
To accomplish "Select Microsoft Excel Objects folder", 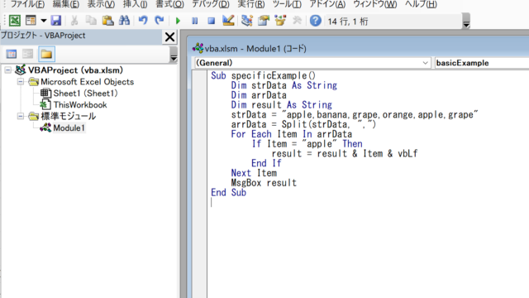I will tap(87, 82).
